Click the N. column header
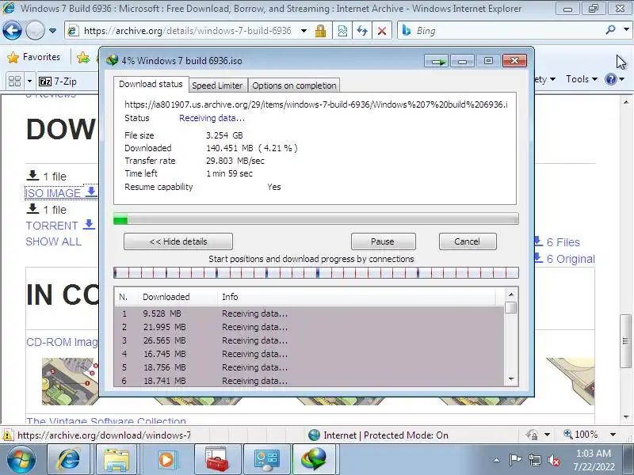This screenshot has width=634, height=475. tap(126, 297)
